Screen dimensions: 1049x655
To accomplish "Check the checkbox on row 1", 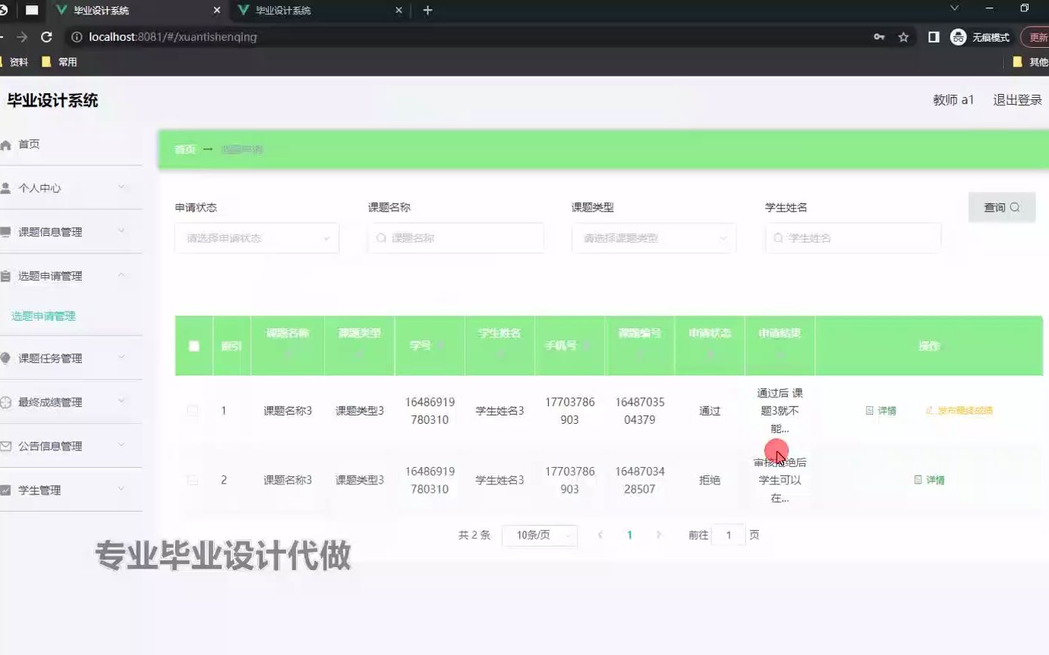I will coord(193,410).
